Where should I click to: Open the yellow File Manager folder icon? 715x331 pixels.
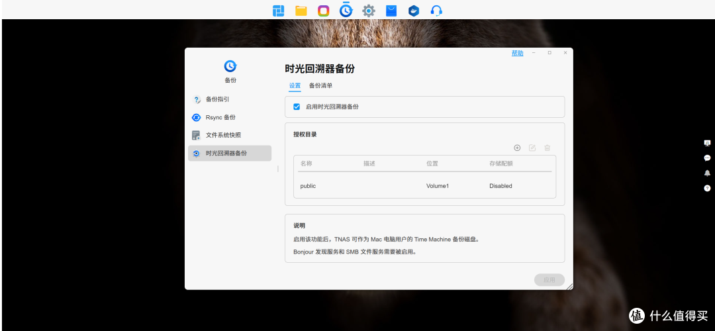coord(301,11)
